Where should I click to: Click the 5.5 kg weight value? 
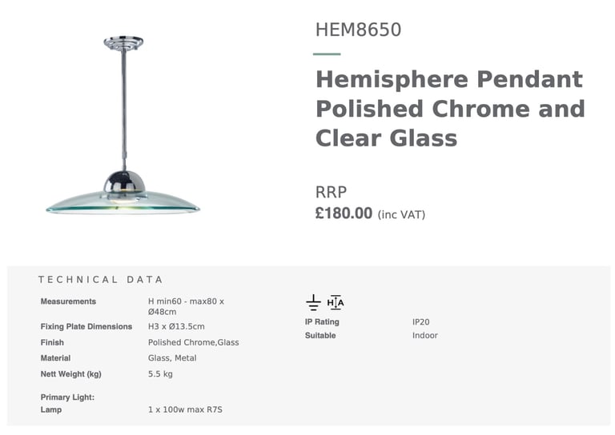[x=160, y=374]
